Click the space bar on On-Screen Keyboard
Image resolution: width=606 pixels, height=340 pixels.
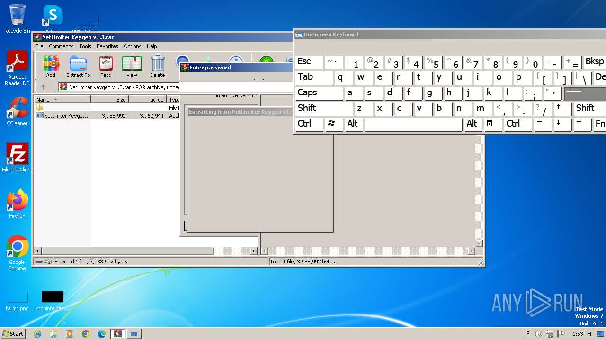pyautogui.click(x=414, y=124)
